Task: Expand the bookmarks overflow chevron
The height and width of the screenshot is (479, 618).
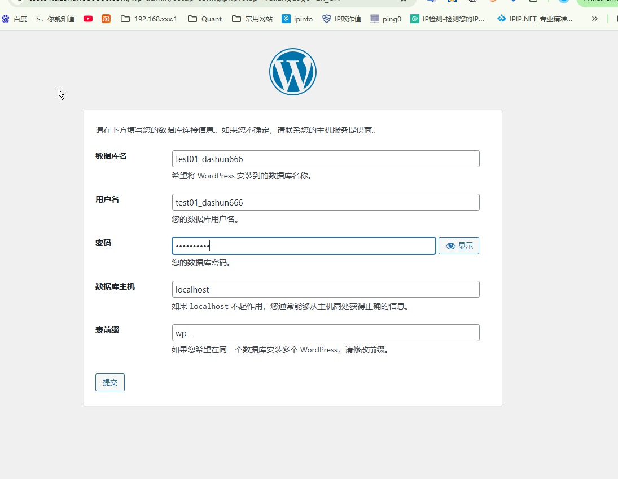Action: pos(595,19)
